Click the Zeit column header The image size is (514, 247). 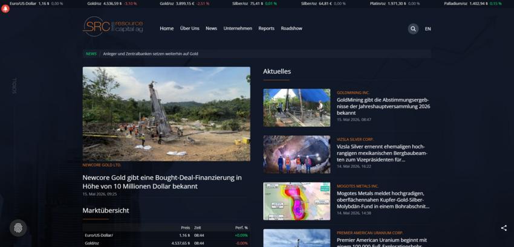point(197,228)
